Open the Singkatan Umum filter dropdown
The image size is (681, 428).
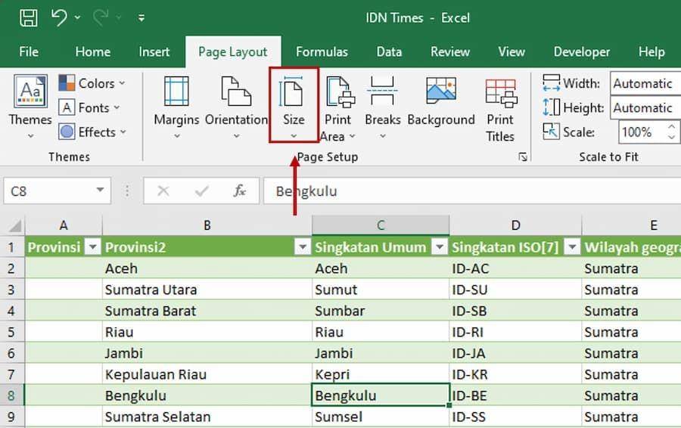click(440, 247)
